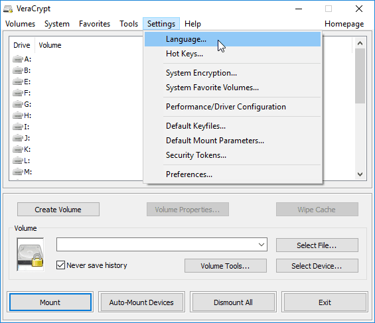Image resolution: width=375 pixels, height=323 pixels.
Task: Select drive K: icon in list
Action: coord(18,149)
